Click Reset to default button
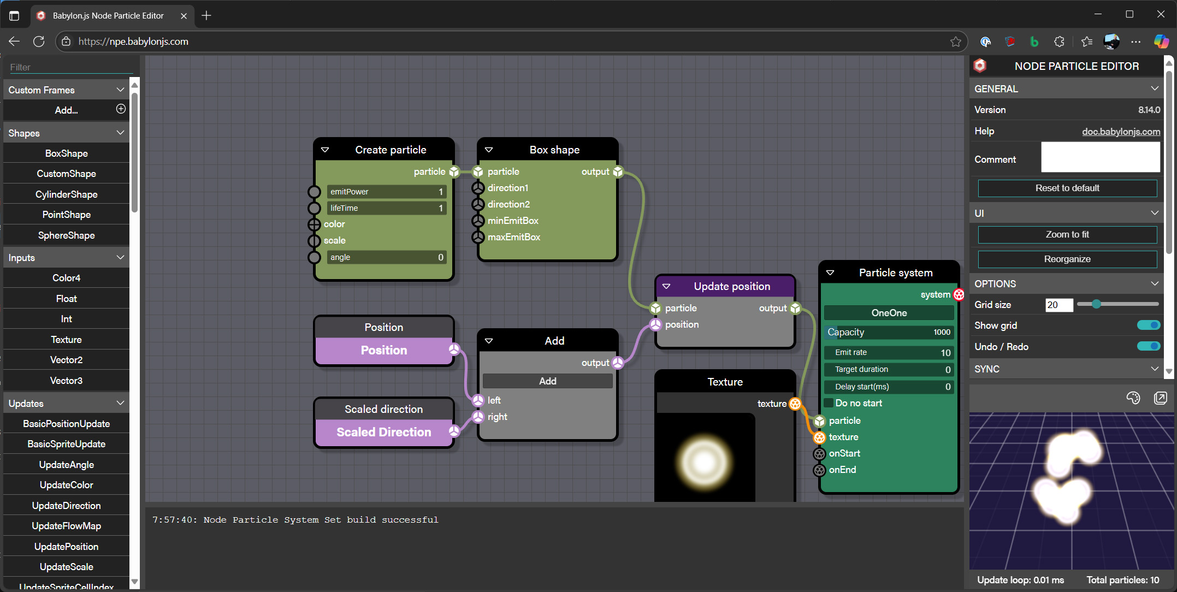1177x592 pixels. pos(1067,188)
